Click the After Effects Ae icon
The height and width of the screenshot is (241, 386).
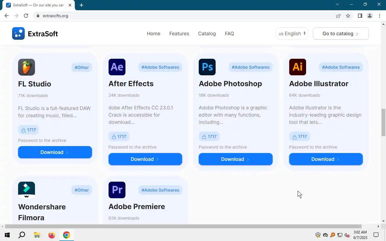117,67
